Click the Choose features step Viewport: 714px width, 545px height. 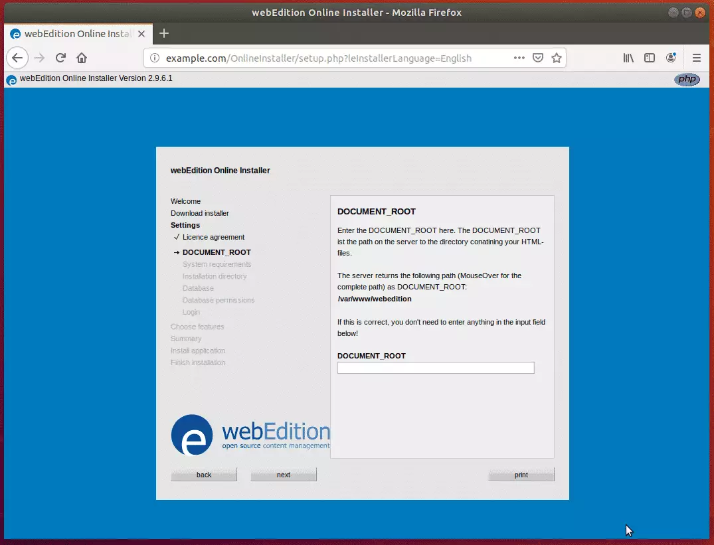click(197, 327)
